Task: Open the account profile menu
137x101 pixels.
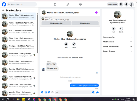Action: click(132, 4)
